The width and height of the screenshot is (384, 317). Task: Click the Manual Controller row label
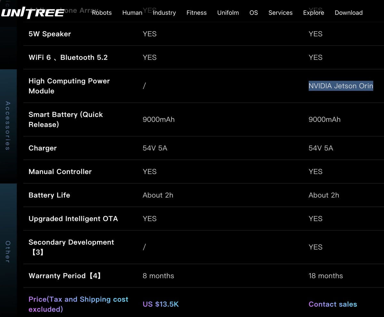(60, 172)
